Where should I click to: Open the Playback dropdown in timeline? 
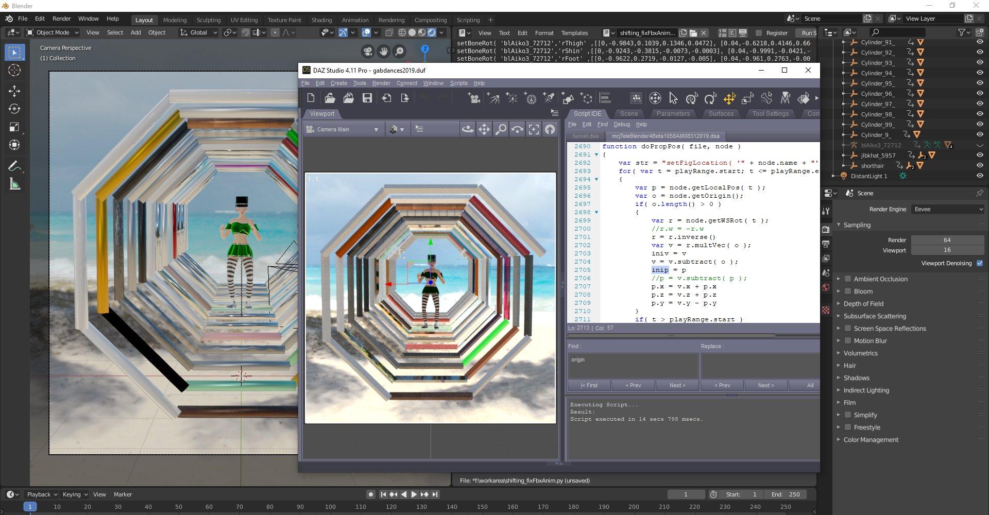coord(42,494)
